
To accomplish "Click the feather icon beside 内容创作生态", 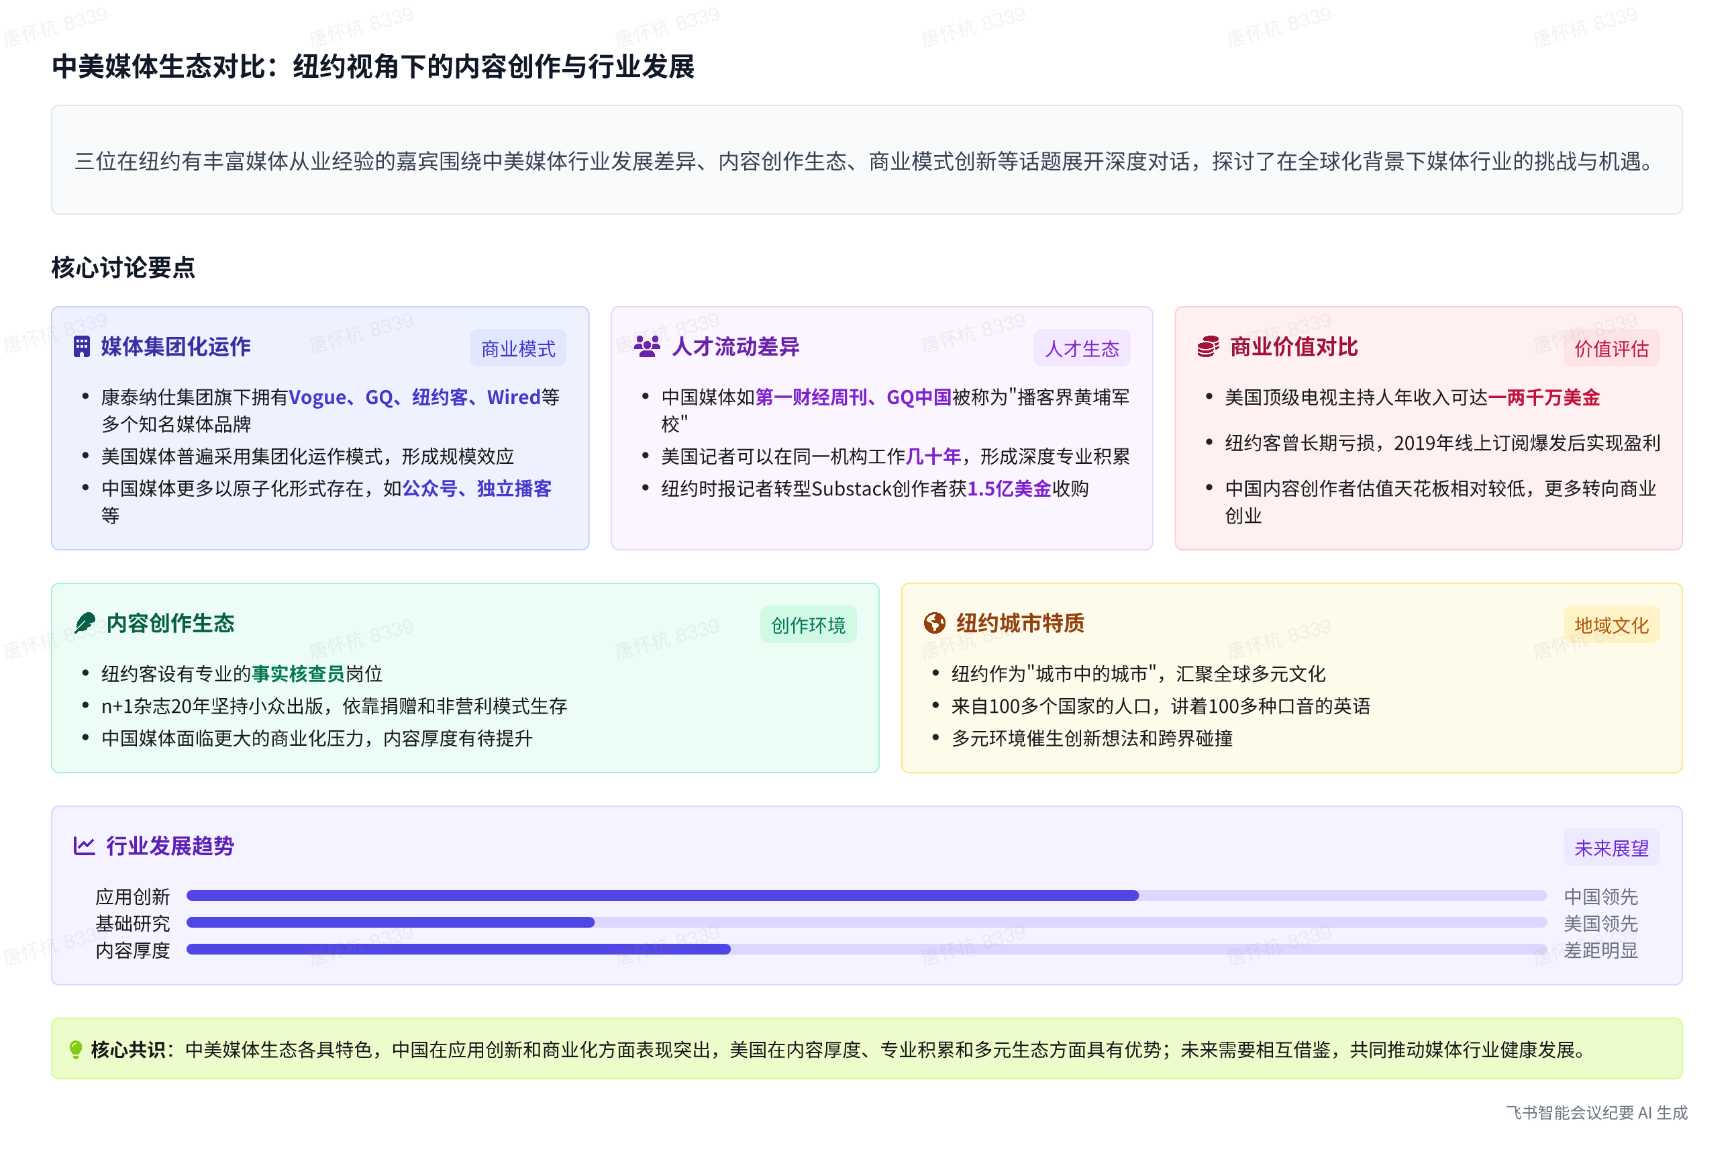I will pos(85,623).
